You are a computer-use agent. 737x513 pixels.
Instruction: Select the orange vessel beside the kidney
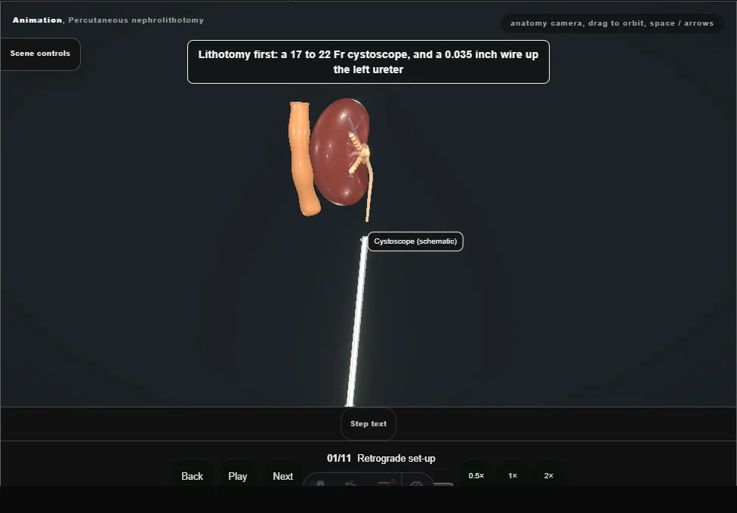[x=301, y=160]
